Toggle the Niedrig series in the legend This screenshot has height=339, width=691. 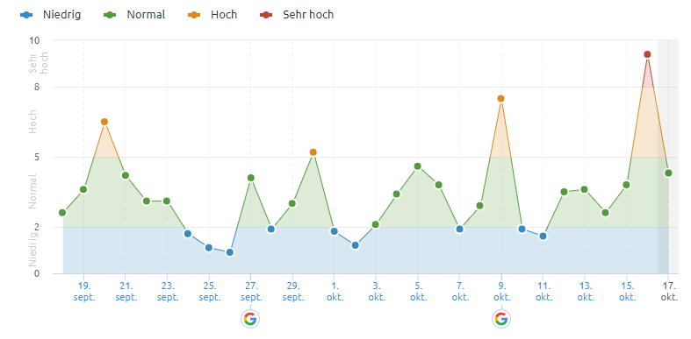[51, 15]
